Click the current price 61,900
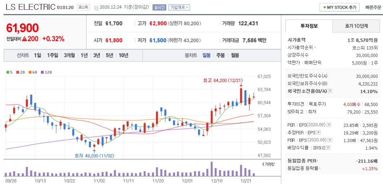This screenshot has height=184, width=383. tap(22, 28)
